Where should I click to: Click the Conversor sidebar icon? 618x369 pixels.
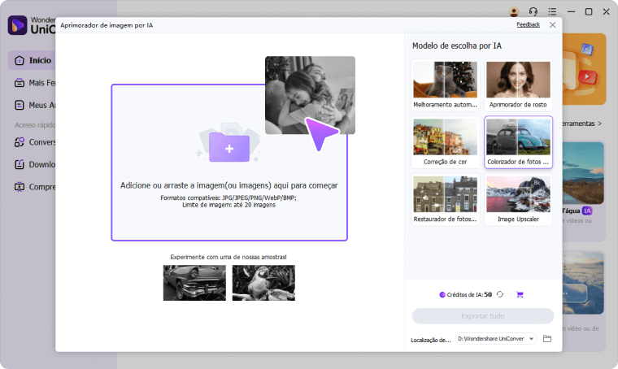tap(20, 142)
